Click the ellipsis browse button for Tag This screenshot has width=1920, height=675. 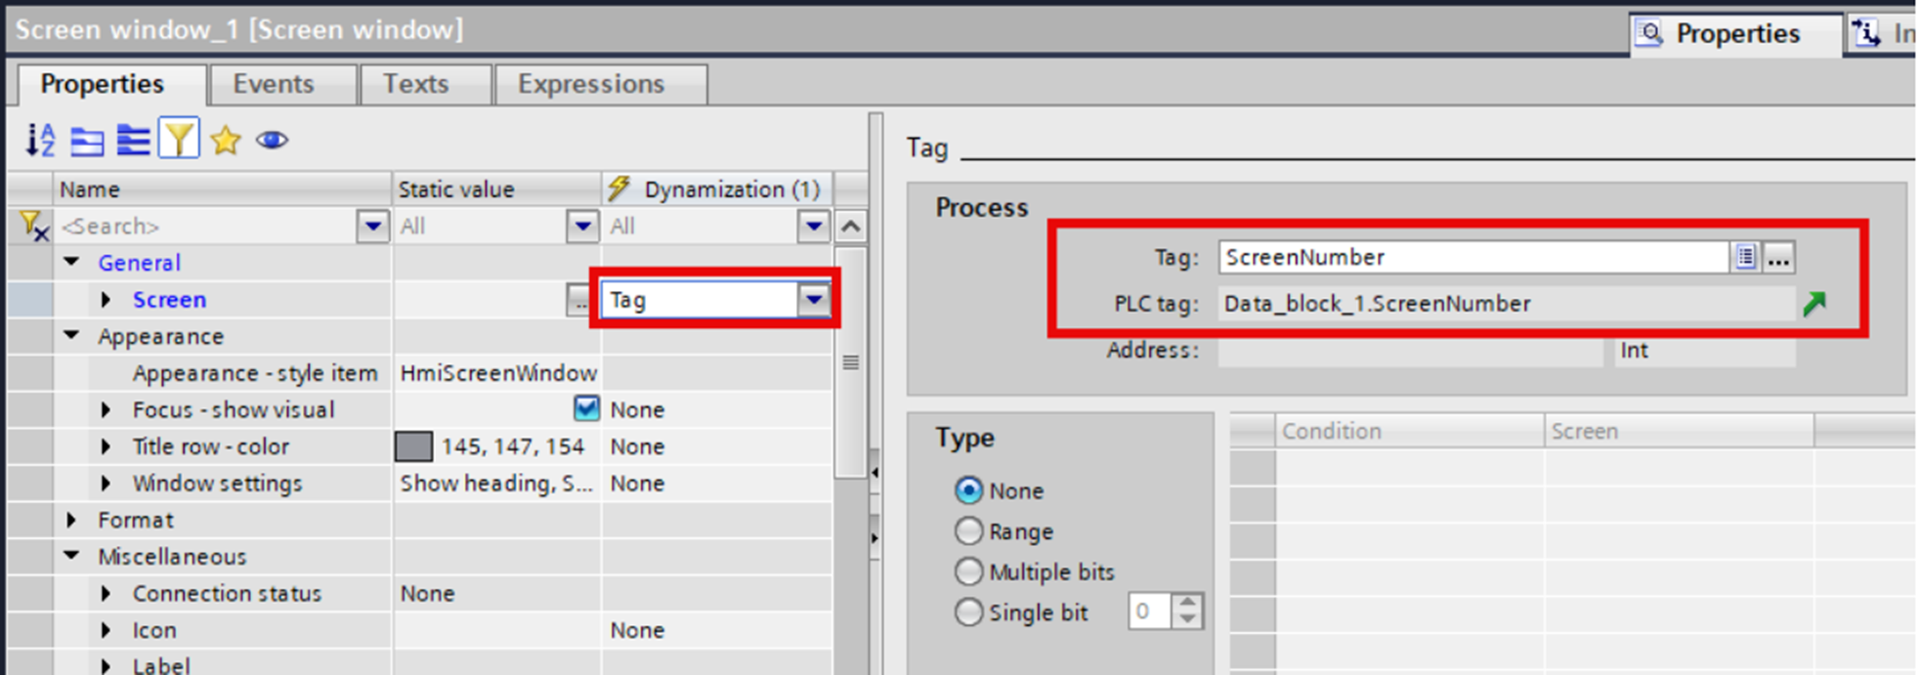click(1778, 257)
